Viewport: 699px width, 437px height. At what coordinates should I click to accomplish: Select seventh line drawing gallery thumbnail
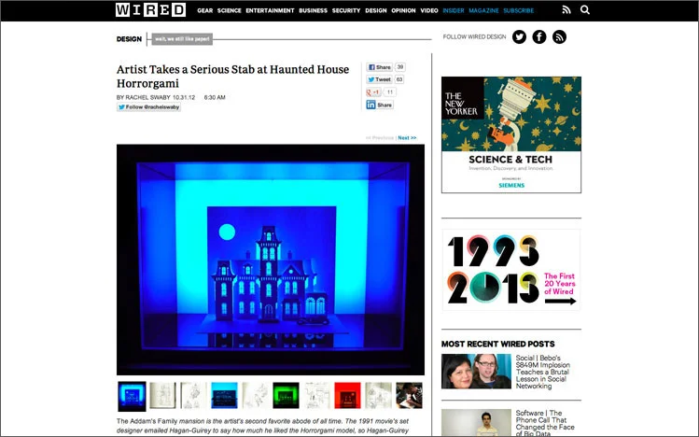316,396
